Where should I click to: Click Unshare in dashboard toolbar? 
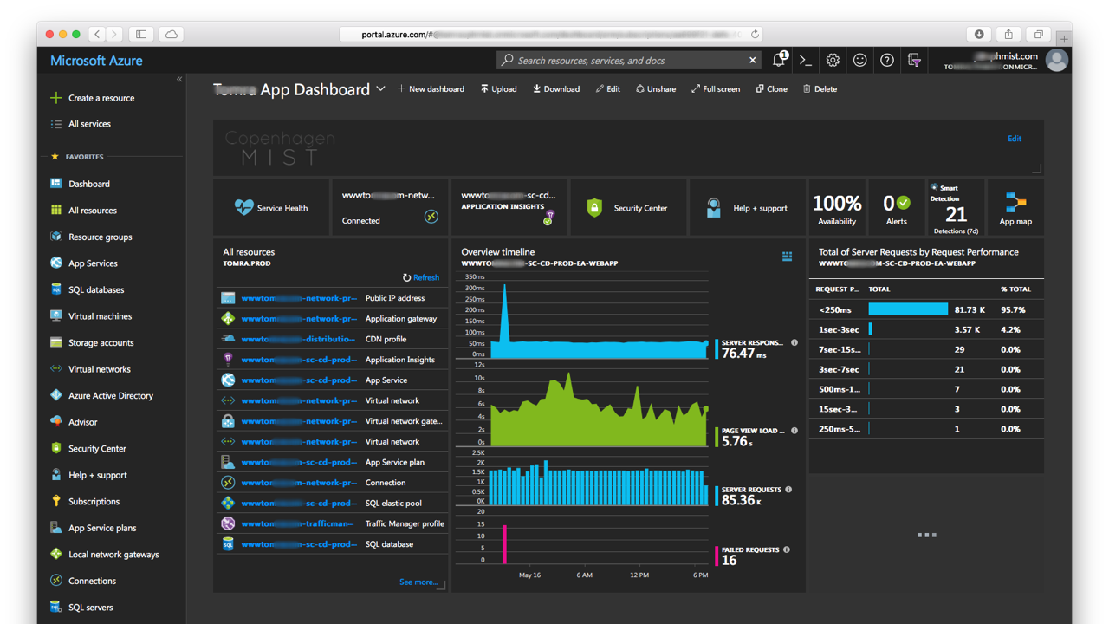tap(656, 88)
